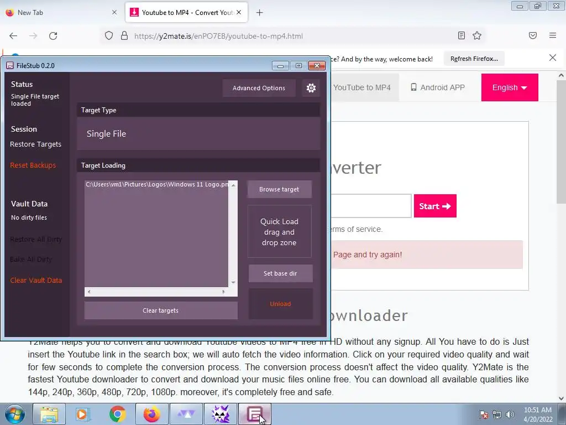Click the Action Center flag tray icon
566x425 pixels.
point(483,414)
